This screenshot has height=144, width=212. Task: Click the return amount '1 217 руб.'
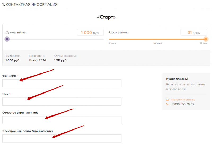tap(61, 60)
